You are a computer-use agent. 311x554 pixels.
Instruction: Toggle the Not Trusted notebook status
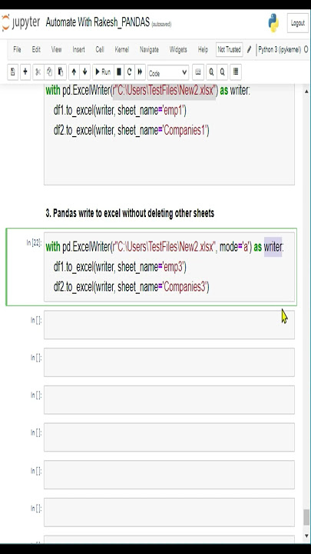229,50
